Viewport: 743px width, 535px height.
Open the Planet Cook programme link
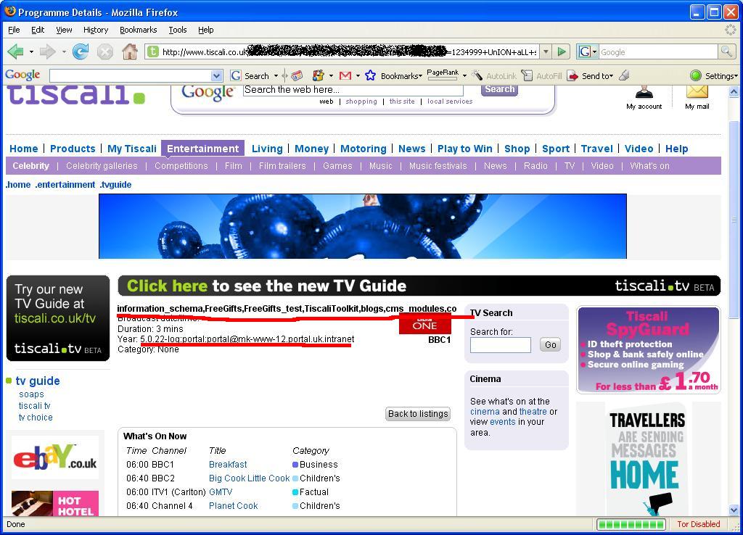233,506
